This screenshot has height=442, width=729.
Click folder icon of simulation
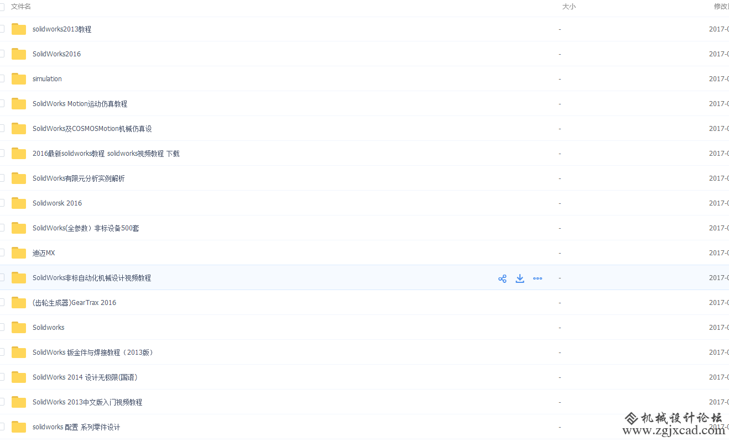point(19,79)
